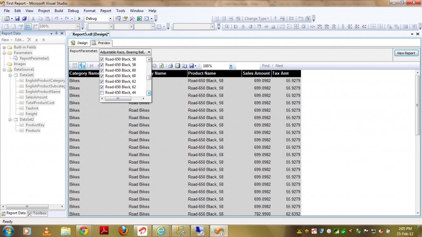Viewport: 422px width, 237px height.
Task: Select the SalesAmount field in DataSet1
Action: [x=36, y=97]
